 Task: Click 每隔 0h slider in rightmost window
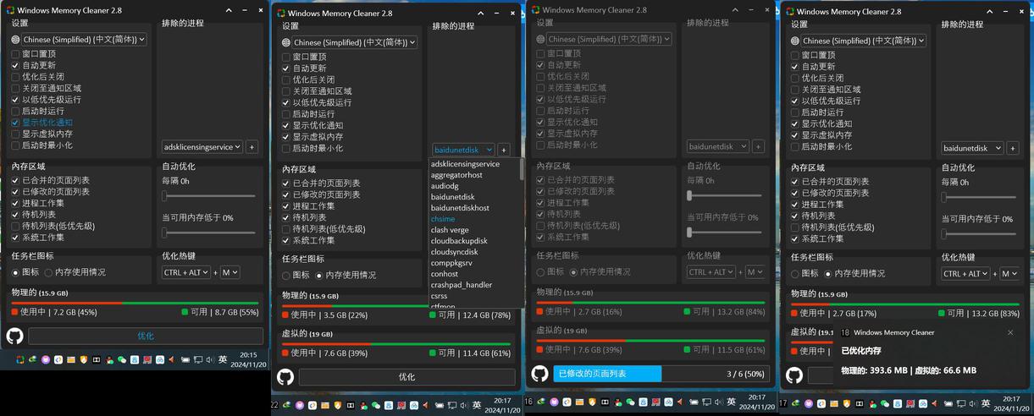point(981,197)
